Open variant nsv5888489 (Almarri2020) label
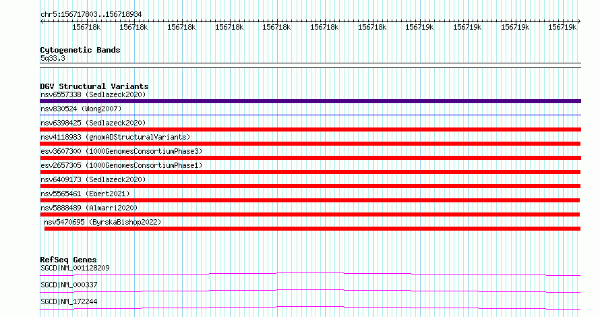The width and height of the screenshot is (600, 317). click(x=89, y=208)
